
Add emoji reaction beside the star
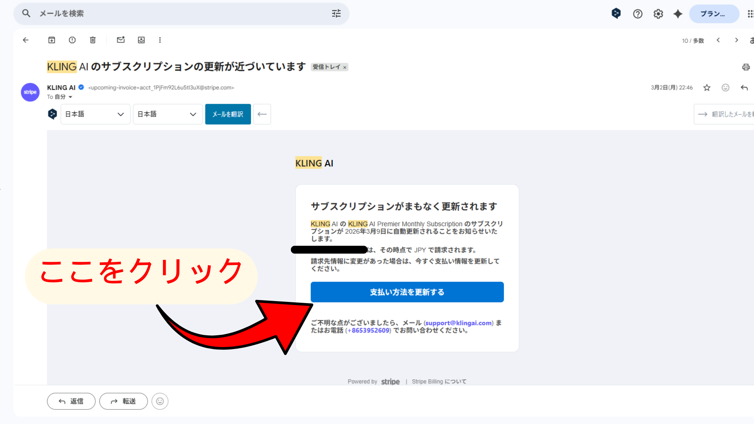(725, 88)
